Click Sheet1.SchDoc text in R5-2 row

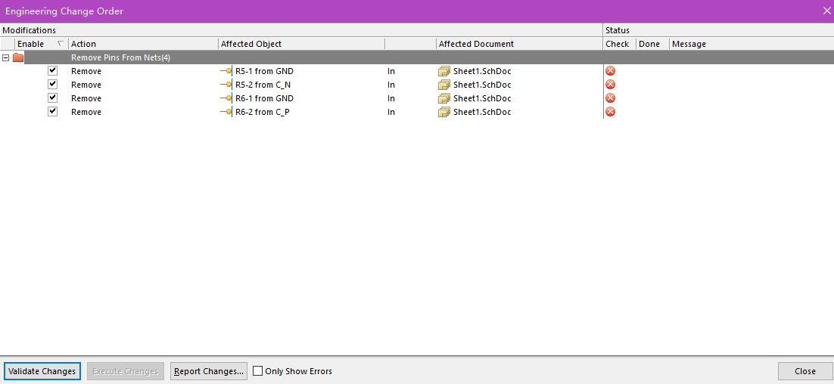482,85
